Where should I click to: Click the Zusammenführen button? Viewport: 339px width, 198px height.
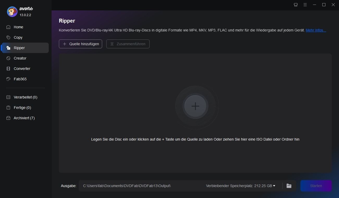click(128, 44)
